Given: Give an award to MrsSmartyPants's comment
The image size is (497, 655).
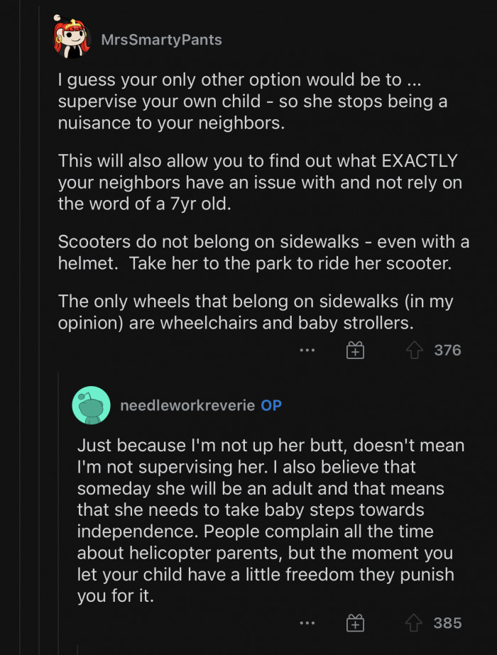Looking at the screenshot, I should (354, 350).
